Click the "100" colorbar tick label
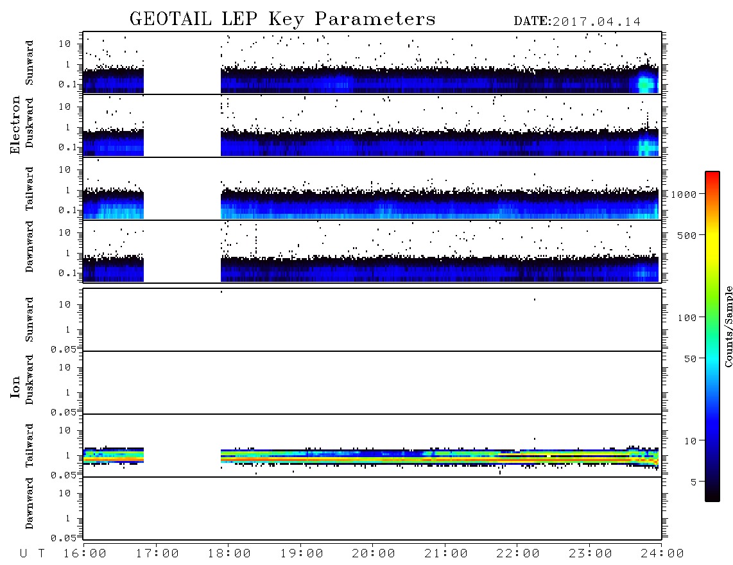This screenshot has width=733, height=565. [687, 318]
